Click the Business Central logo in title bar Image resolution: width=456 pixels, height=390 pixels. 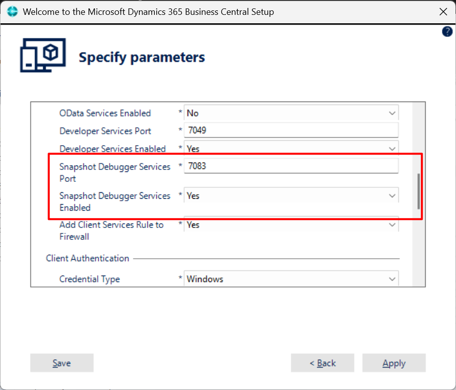pyautogui.click(x=12, y=11)
